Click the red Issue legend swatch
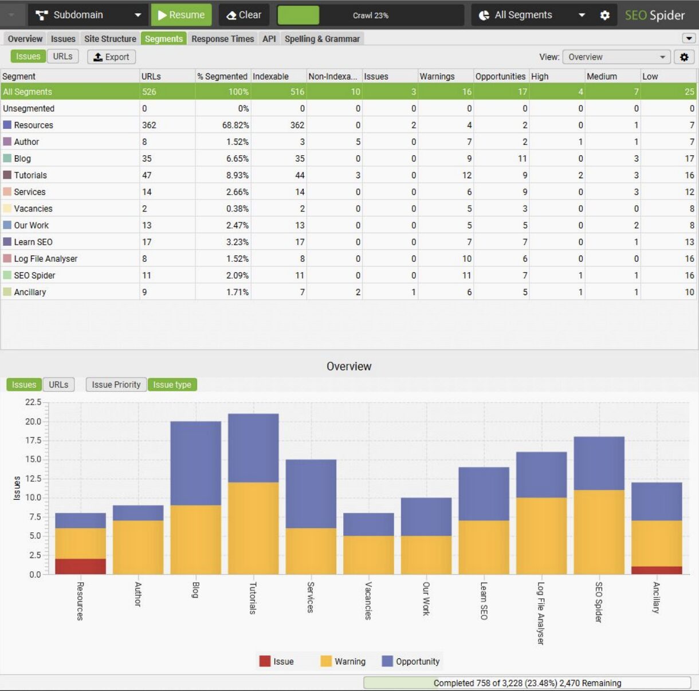 [x=265, y=661]
